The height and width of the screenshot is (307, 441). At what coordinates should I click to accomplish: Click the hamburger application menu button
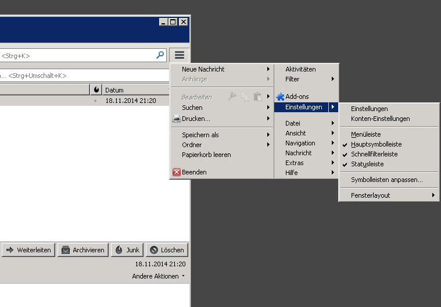[x=180, y=55]
